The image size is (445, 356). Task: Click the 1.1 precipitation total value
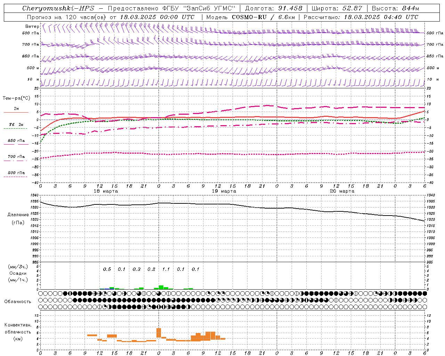(166, 269)
